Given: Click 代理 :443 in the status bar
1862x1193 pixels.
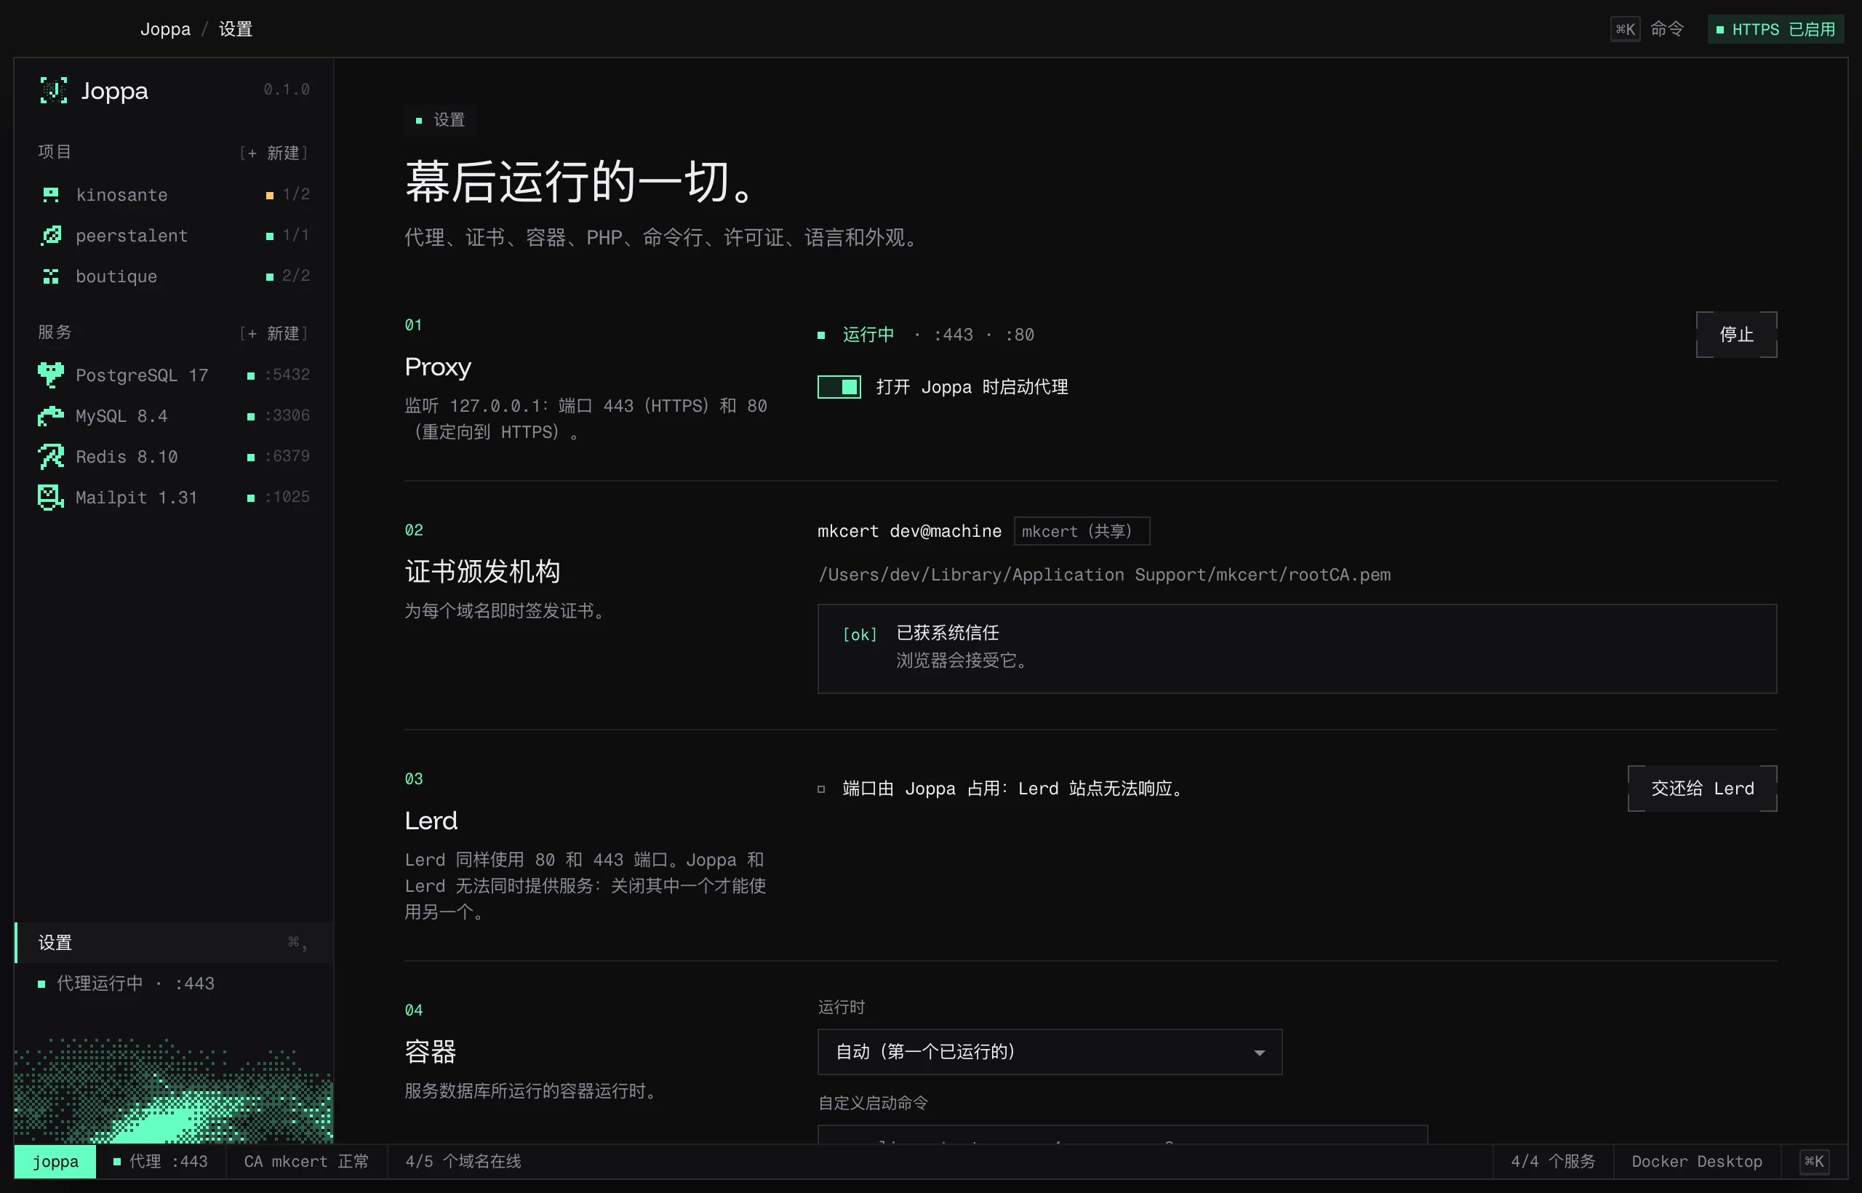Looking at the screenshot, I should click(160, 1161).
